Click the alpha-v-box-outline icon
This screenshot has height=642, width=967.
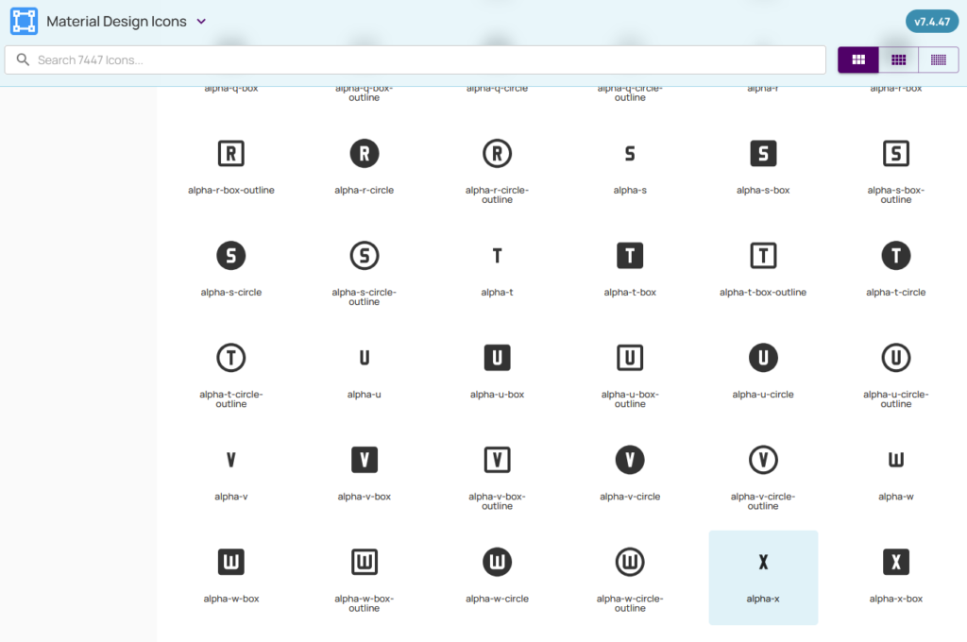click(497, 460)
